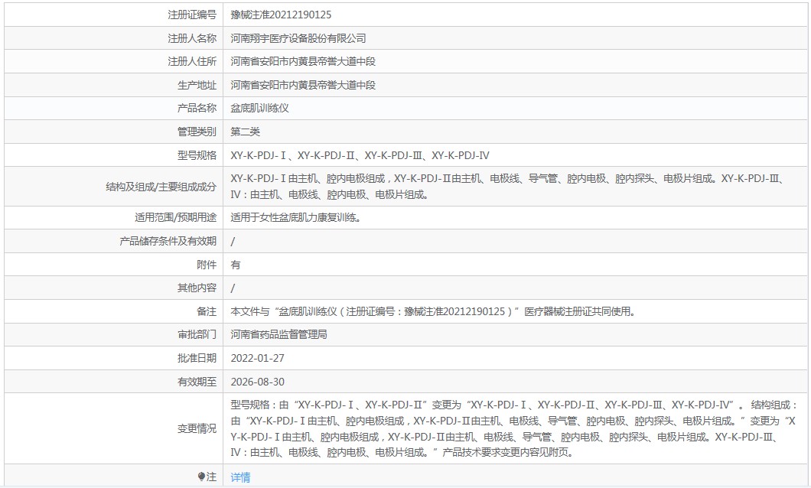
Task: Click the 备注 remark text
Action: pos(434,311)
